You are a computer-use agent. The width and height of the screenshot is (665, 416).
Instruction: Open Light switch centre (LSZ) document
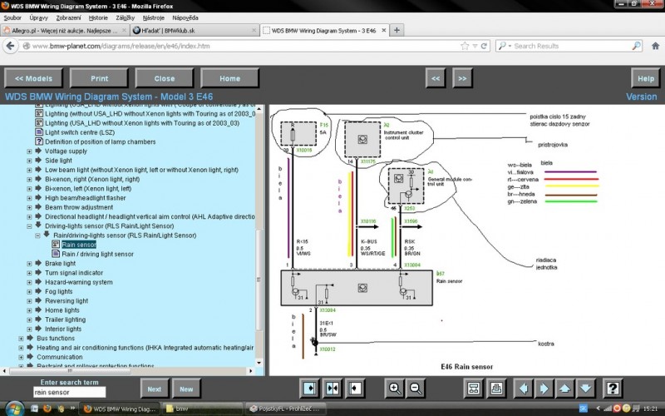pos(80,132)
